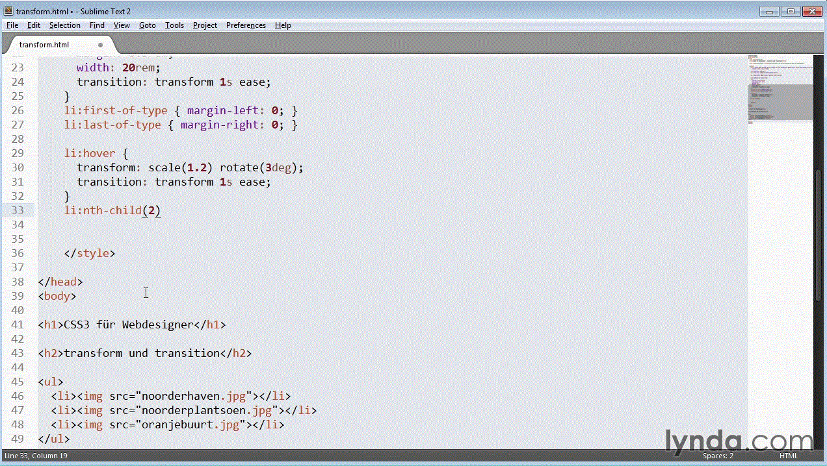This screenshot has width=827, height=466.
Task: Click the HTML syntax selector in status bar
Action: 789,456
